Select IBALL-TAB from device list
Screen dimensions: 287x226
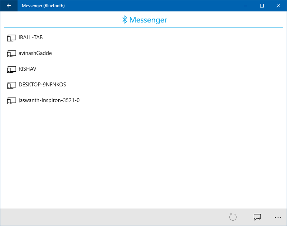(30, 37)
